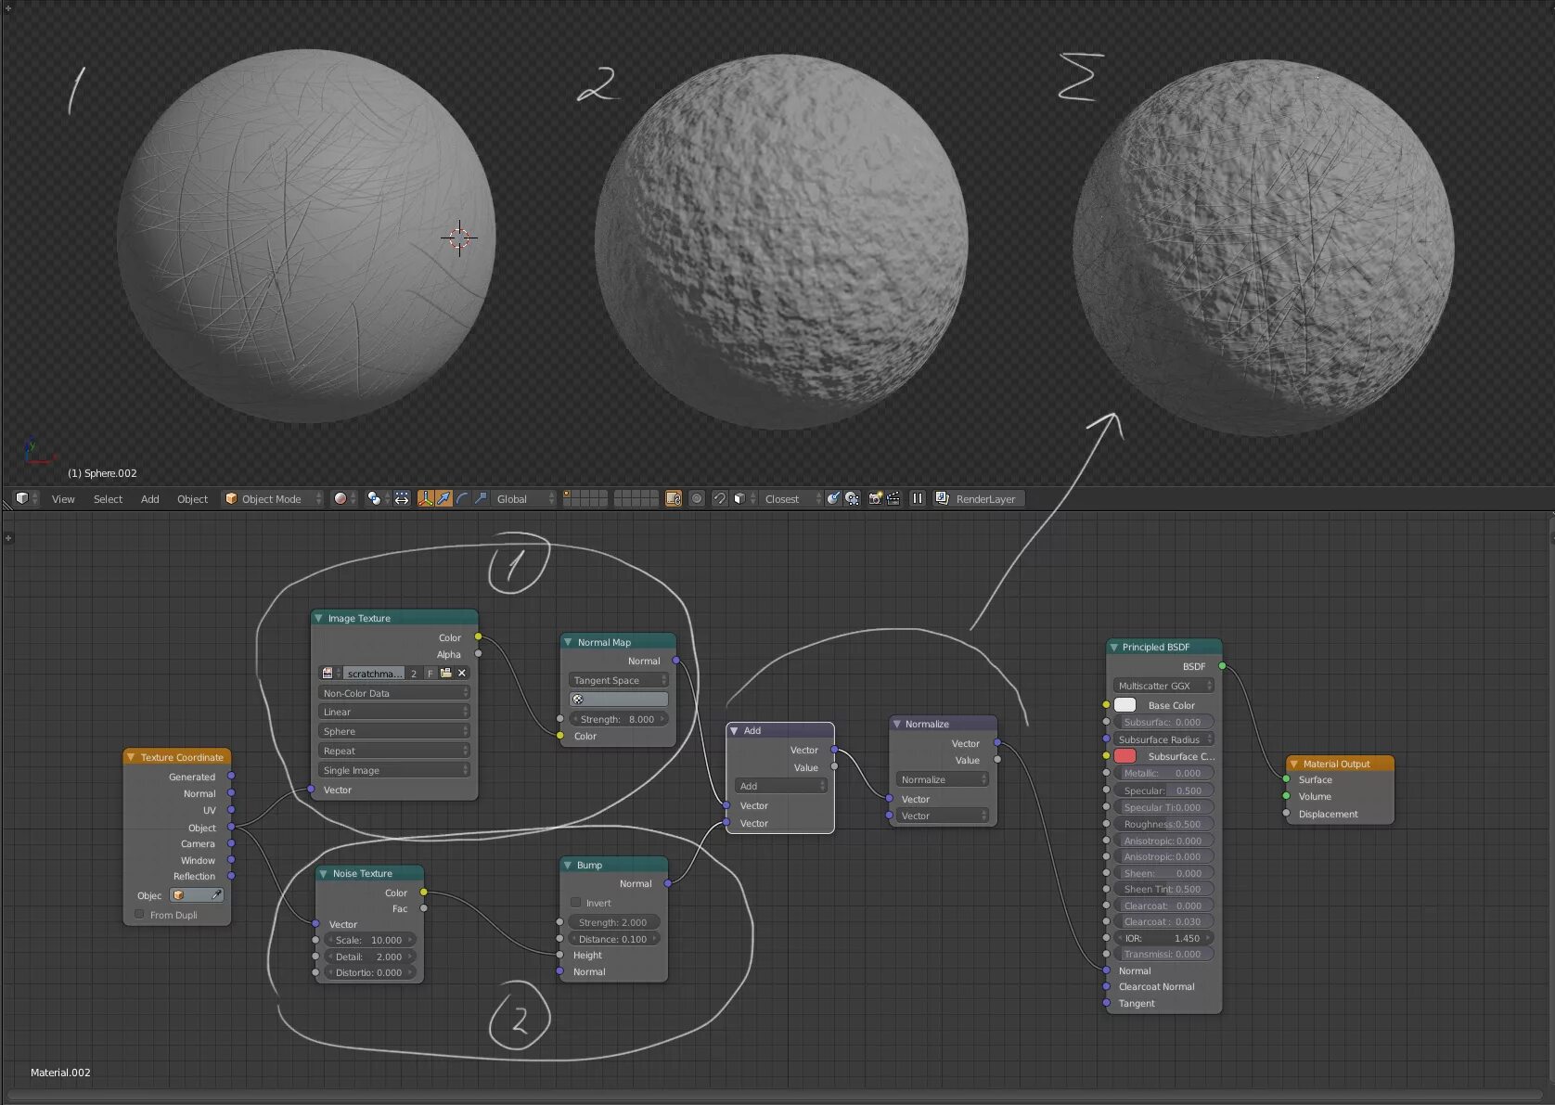The height and width of the screenshot is (1105, 1555).
Task: Select the scale manipulator icon
Action: pos(481,498)
